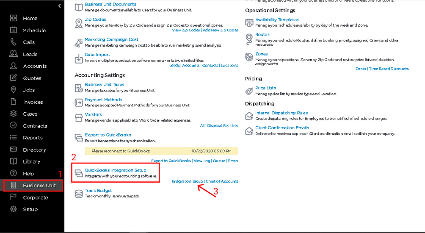Viewport: 425px width, 233px height.
Task: Open the Schedule calendar icon
Action: 13,30
